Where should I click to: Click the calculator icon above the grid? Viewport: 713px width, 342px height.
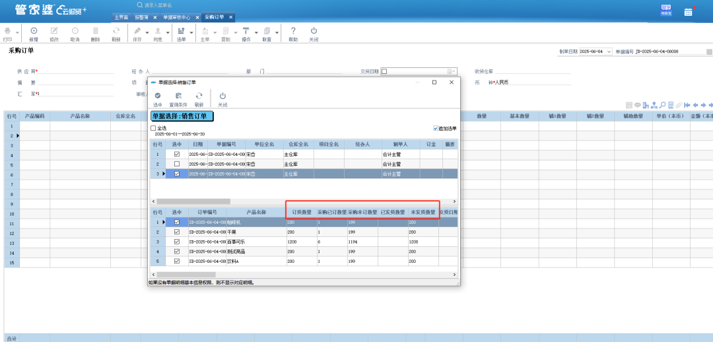coord(670,105)
